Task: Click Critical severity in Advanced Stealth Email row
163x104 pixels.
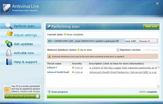Action: [79, 72]
